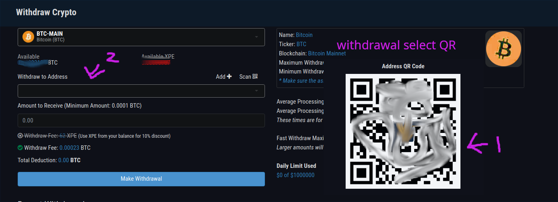Image resolution: width=558 pixels, height=202 pixels.
Task: Click the $0 of $1000000 limit text
Action: [295, 175]
